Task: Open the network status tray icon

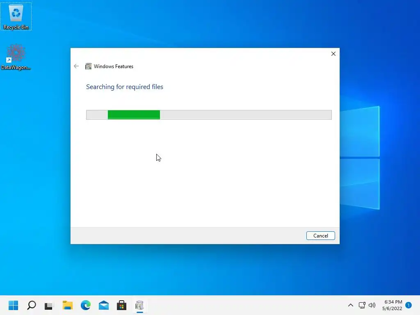Action: pos(362,305)
